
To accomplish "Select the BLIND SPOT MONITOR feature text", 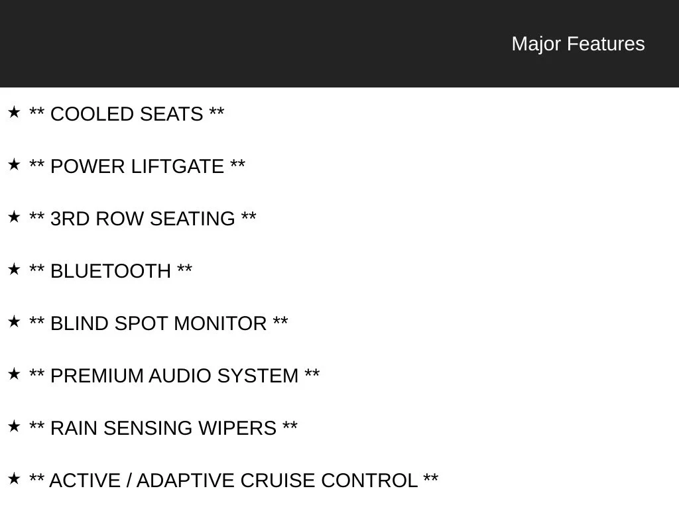I will [158, 323].
